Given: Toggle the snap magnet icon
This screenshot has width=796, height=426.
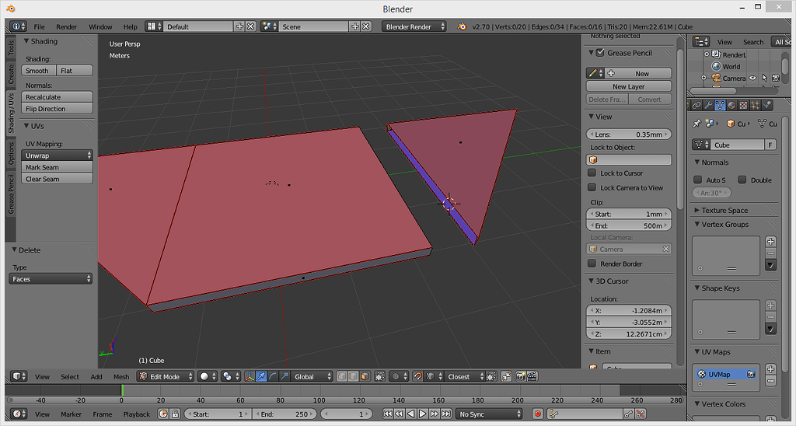Looking at the screenshot, I should [x=417, y=376].
